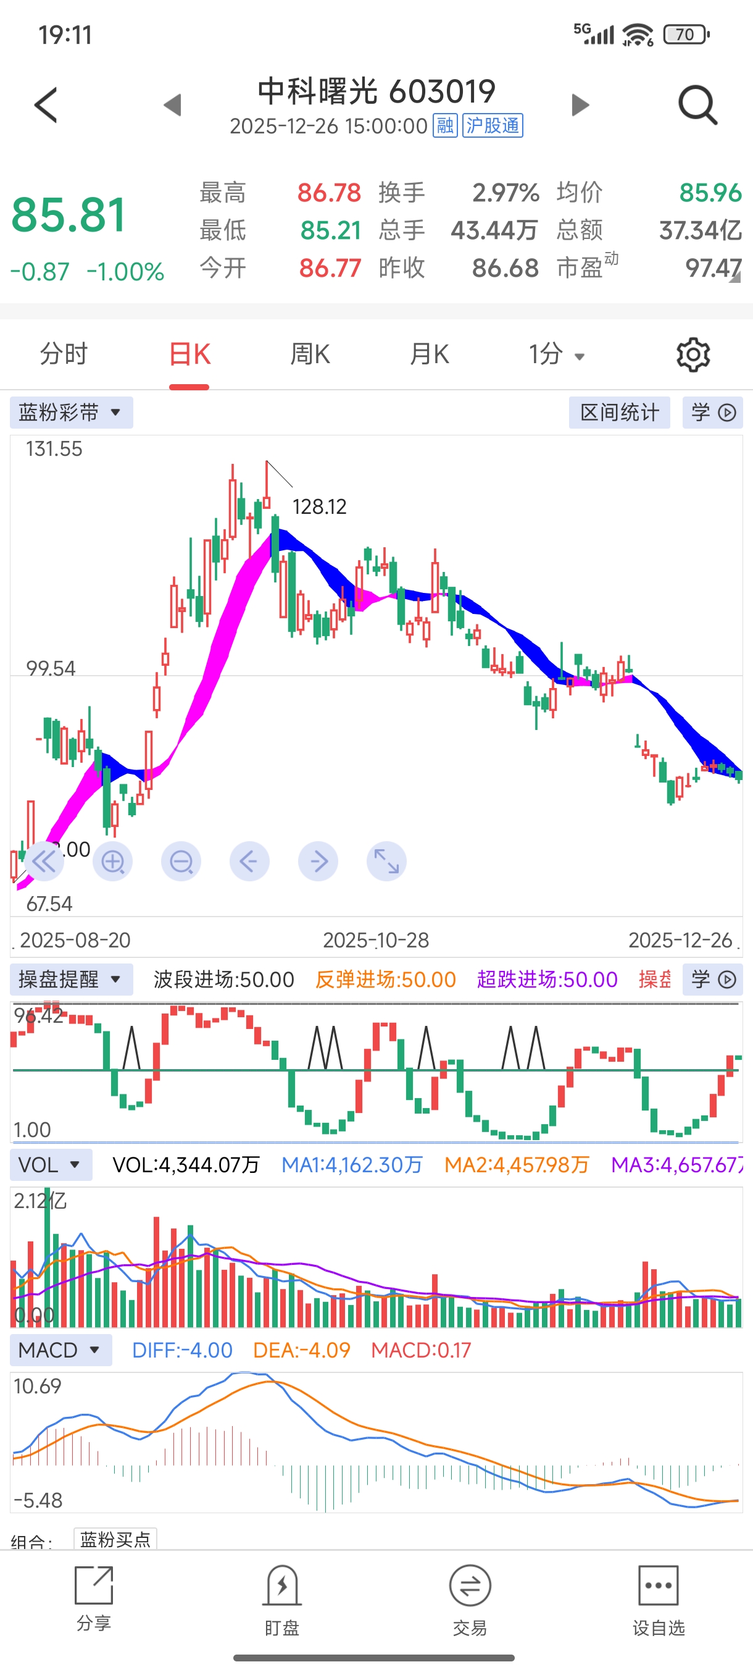Open the 蓝粉彩带 indicator dropdown
Viewport: 753px width, 1675px height.
72,413
